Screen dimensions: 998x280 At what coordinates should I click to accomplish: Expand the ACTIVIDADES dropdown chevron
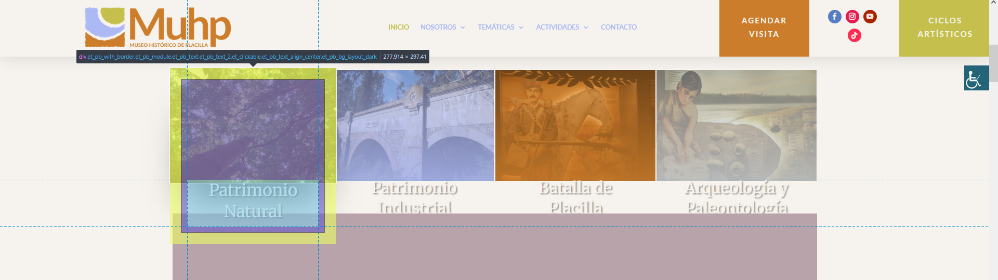click(x=586, y=28)
